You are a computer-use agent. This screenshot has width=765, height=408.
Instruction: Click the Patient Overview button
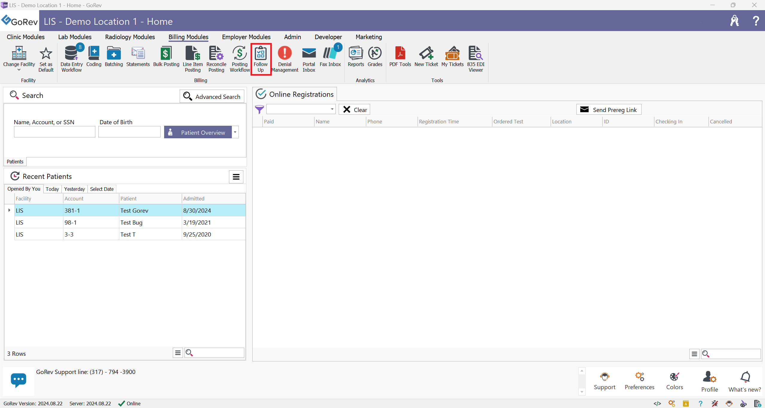(198, 132)
